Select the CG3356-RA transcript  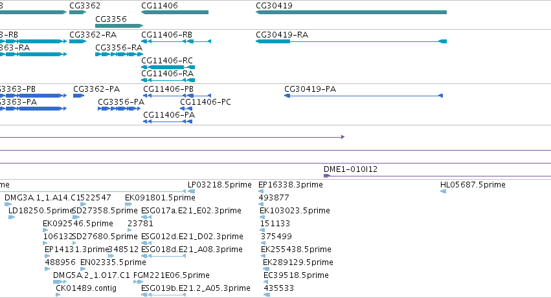click(119, 54)
